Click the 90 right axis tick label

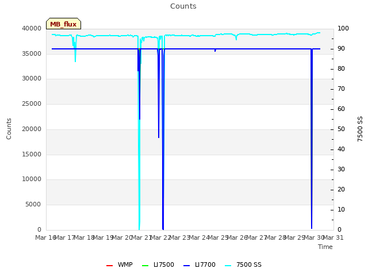click(341, 48)
